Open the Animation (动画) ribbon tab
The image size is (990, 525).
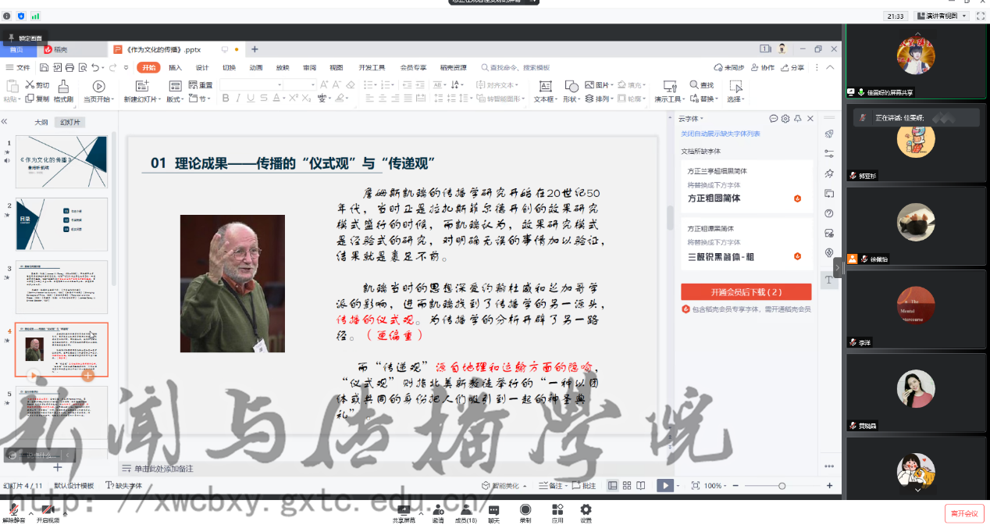pyautogui.click(x=256, y=68)
